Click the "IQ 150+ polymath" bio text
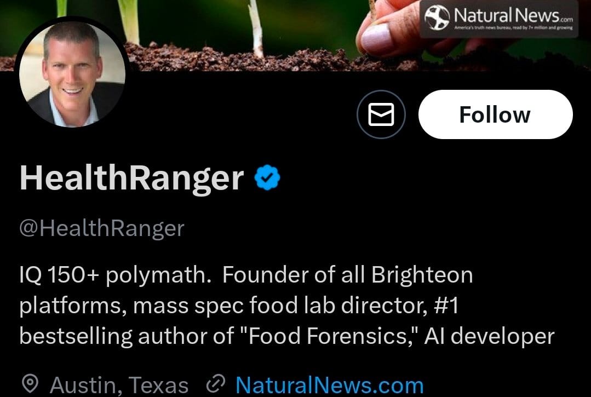This screenshot has width=591, height=397. coord(115,275)
